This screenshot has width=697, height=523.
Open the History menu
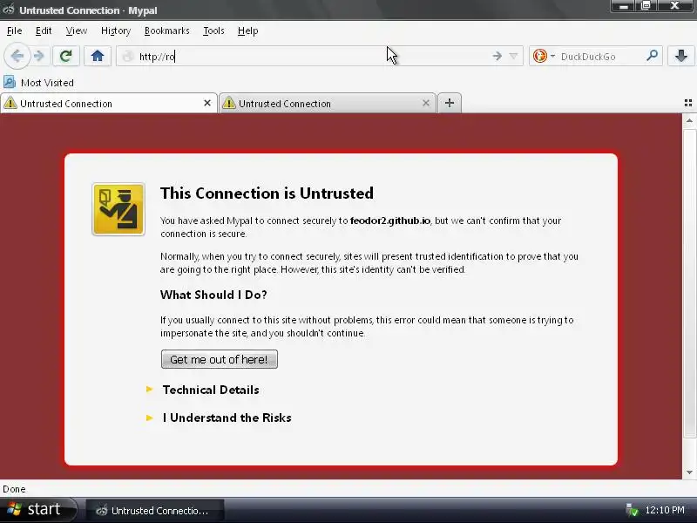[116, 31]
